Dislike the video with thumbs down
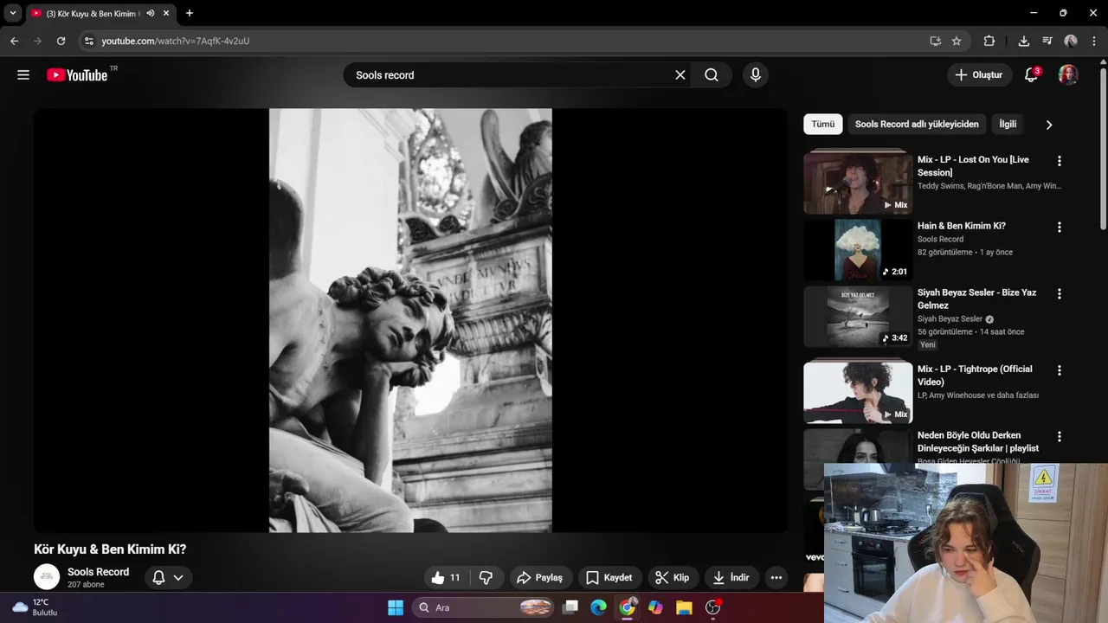The image size is (1108, 623). [486, 578]
